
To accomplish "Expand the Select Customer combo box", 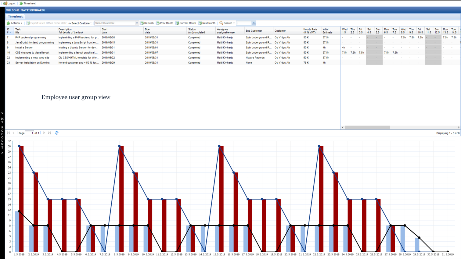I will (x=137, y=23).
